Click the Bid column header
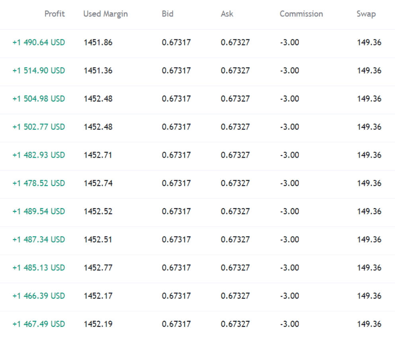The image size is (395, 338). 168,14
